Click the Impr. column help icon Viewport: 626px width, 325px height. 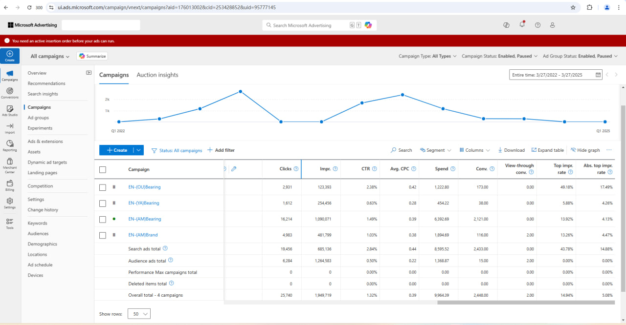coord(335,169)
